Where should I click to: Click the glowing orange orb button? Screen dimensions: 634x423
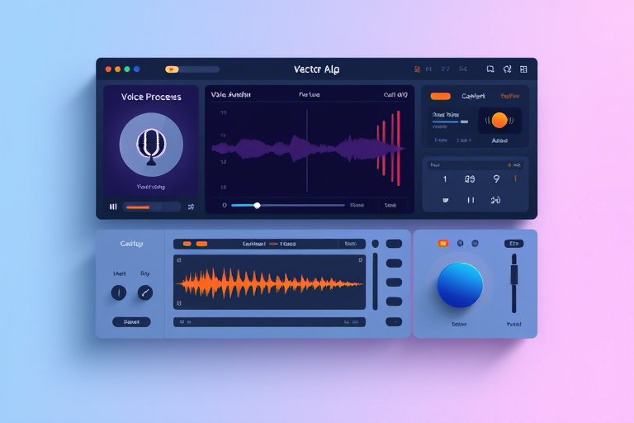(x=499, y=121)
